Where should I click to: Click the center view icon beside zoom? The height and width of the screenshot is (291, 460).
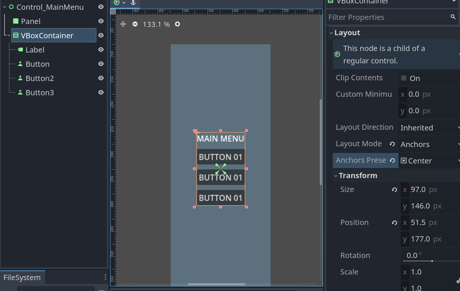click(x=123, y=24)
